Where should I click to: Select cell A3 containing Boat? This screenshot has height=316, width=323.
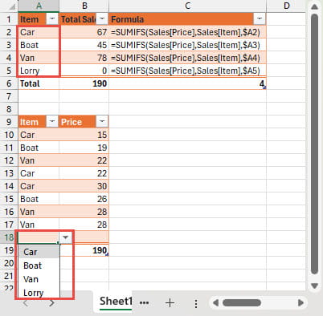click(x=39, y=45)
